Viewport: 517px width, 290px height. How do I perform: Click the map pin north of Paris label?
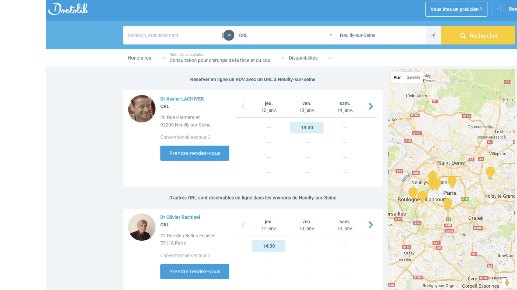pyautogui.click(x=452, y=182)
